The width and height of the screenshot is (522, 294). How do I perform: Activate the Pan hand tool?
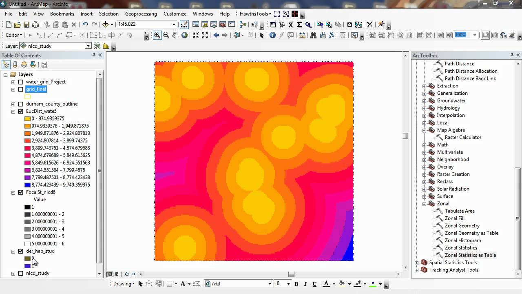pos(175,35)
